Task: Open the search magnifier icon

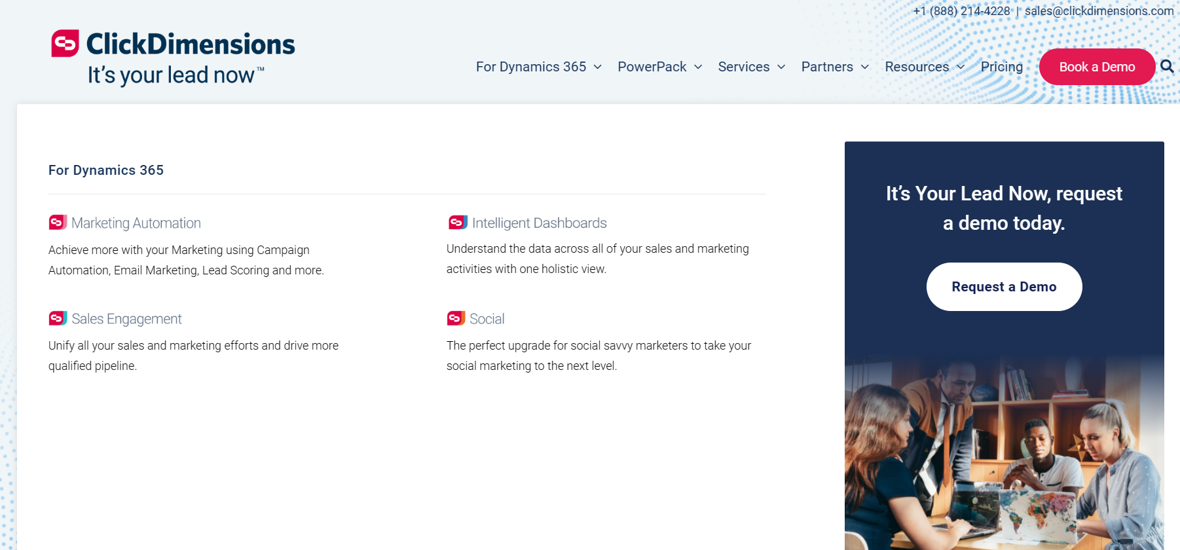Action: pos(1167,66)
